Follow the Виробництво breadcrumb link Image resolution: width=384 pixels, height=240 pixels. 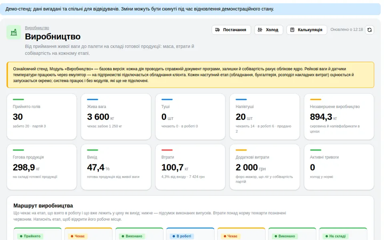click(37, 28)
